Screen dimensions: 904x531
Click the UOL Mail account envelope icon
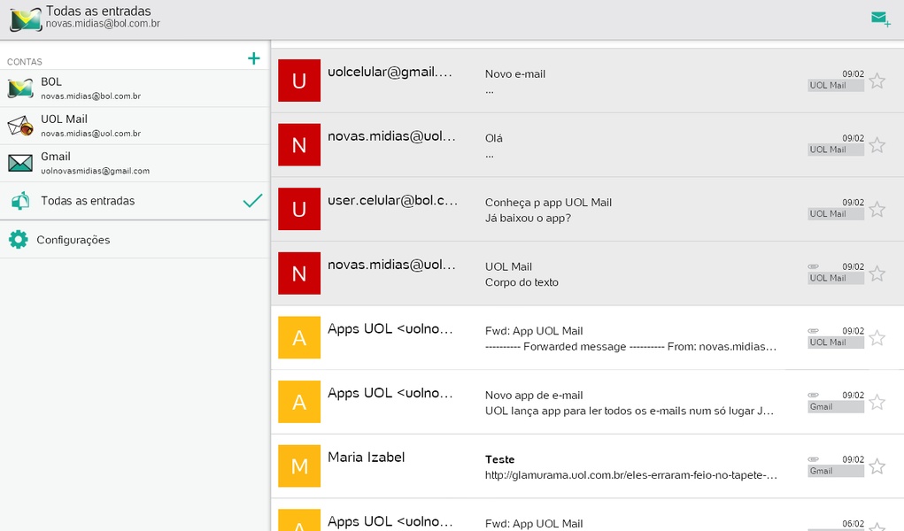(x=20, y=125)
